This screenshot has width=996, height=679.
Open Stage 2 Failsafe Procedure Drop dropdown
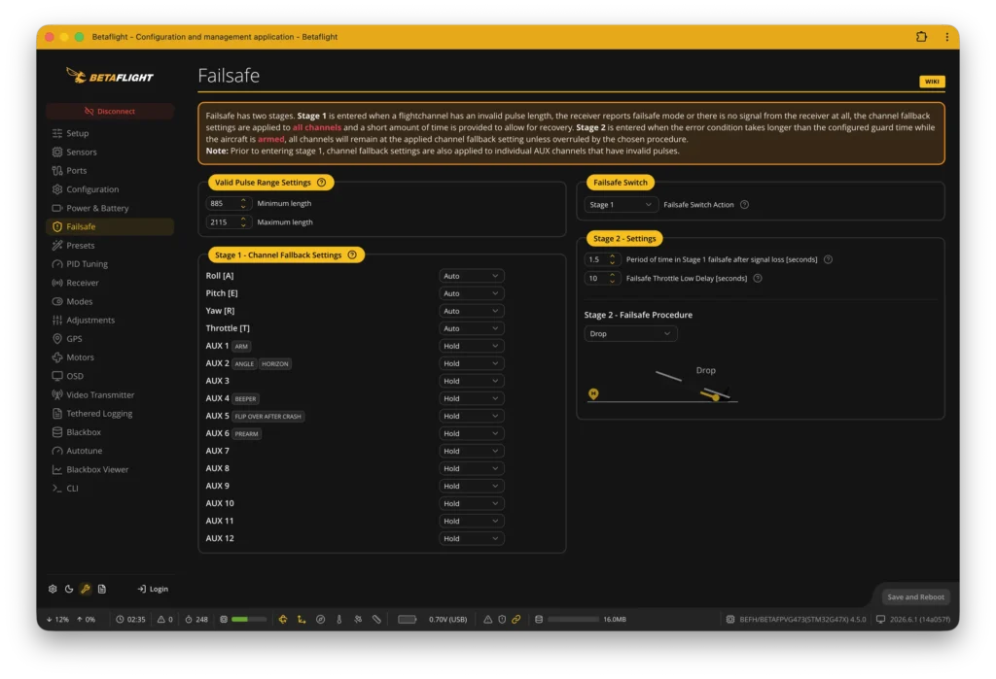pyautogui.click(x=630, y=334)
